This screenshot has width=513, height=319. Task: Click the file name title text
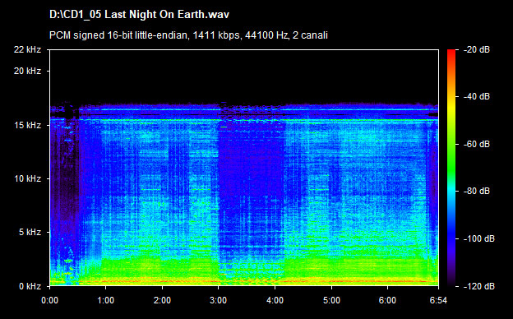140,15
